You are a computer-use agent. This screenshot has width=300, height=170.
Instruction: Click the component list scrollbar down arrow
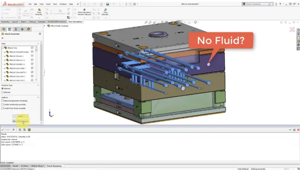[x=37, y=80]
